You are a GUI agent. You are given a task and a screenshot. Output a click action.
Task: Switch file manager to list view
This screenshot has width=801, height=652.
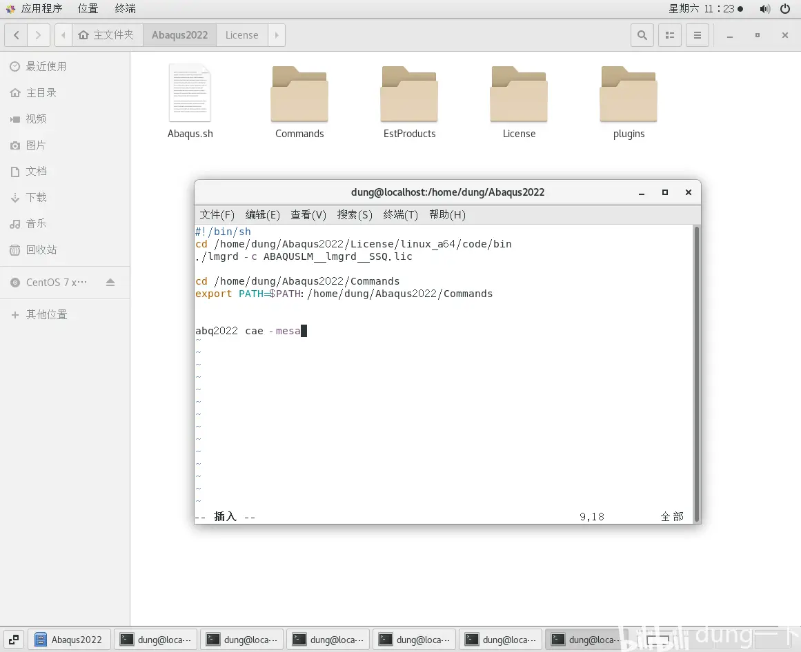tap(670, 35)
